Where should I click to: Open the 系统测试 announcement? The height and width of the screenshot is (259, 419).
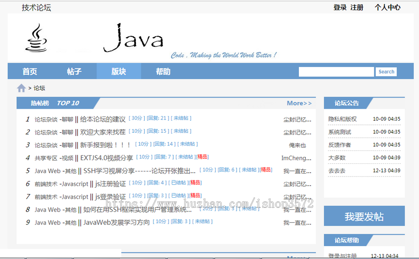[x=340, y=132]
